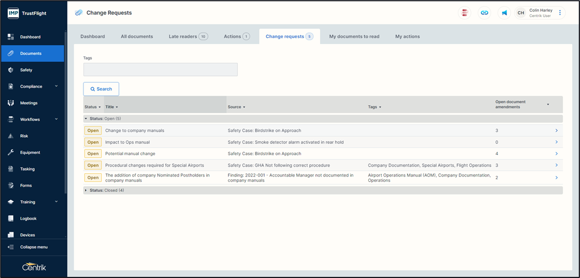Open Equipment from the sidebar
Image resolution: width=580 pixels, height=278 pixels.
[30, 152]
